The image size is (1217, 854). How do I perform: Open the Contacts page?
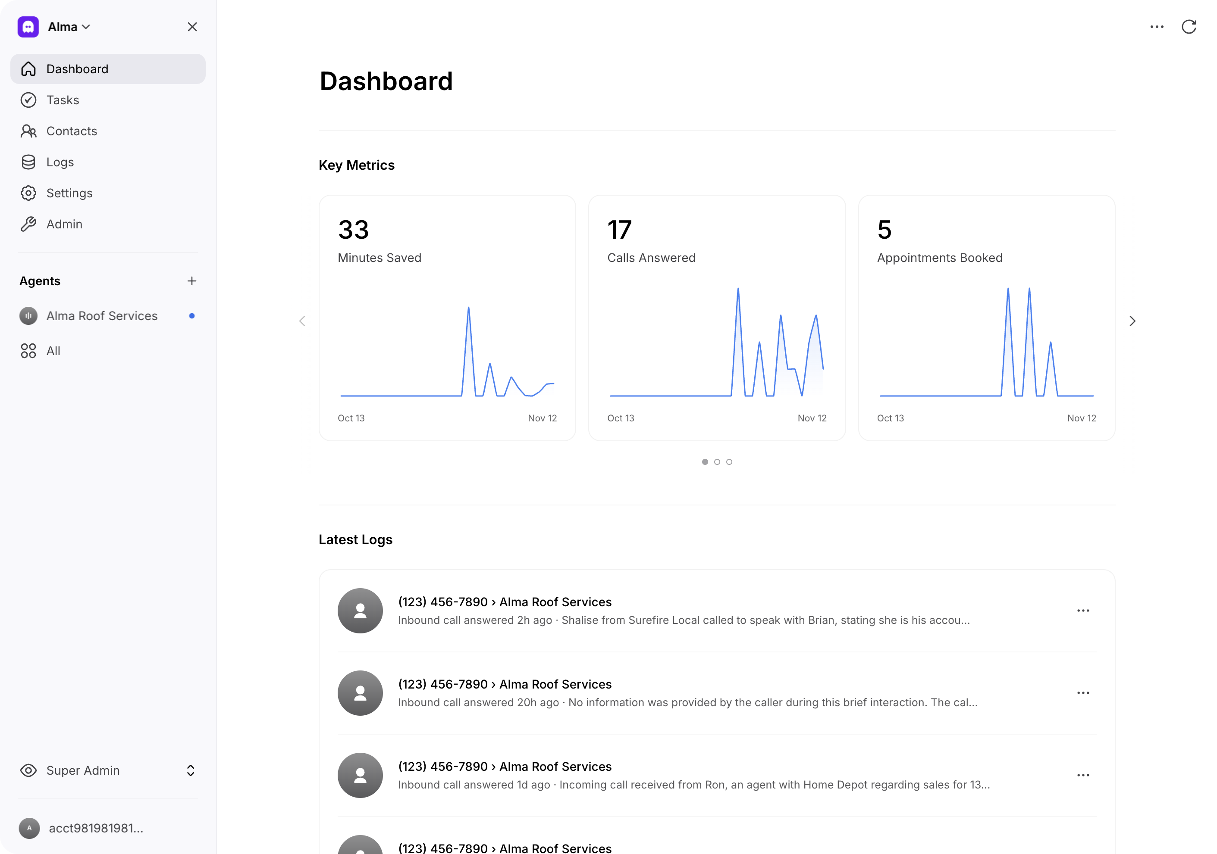click(72, 131)
